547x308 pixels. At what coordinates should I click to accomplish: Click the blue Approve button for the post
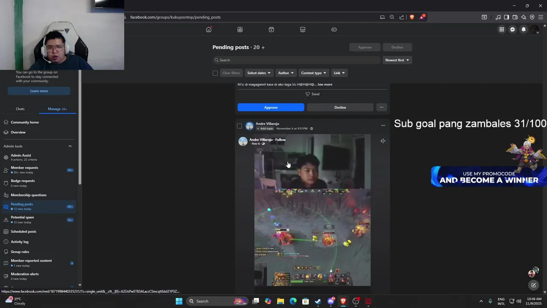[x=271, y=107]
